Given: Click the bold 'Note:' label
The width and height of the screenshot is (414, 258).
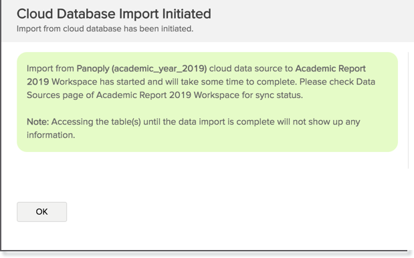Looking at the screenshot, I should pyautogui.click(x=37, y=121).
